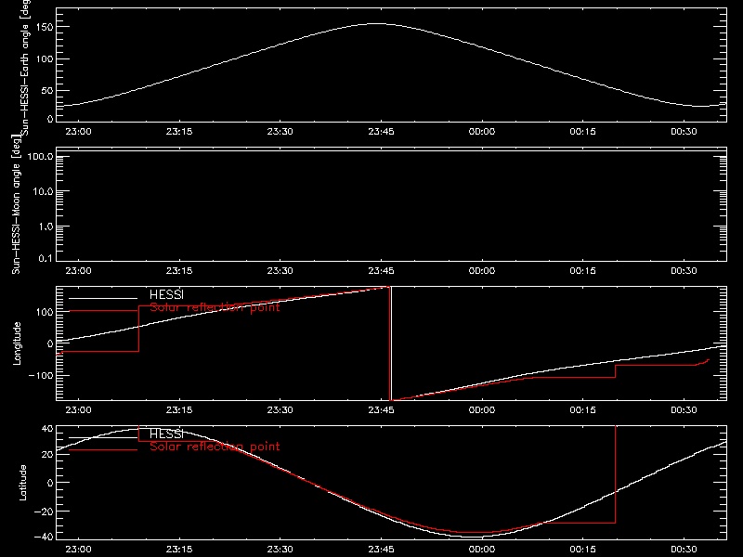Click 00:15 label under Moon angle plot
The image size is (743, 557).
click(x=583, y=270)
